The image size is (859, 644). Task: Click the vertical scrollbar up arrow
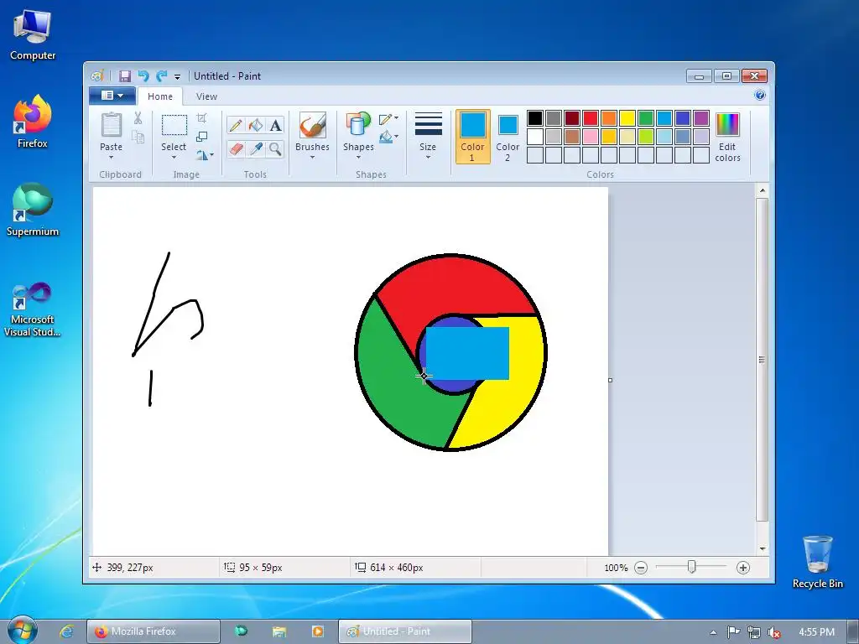coord(762,191)
